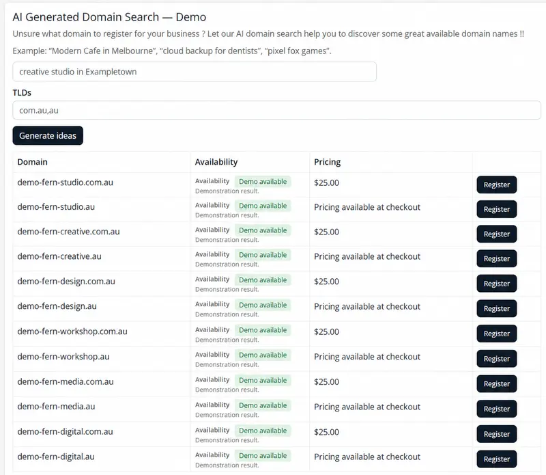The width and height of the screenshot is (546, 475).
Task: Click the Example prompt suggestions line
Action: (x=172, y=51)
